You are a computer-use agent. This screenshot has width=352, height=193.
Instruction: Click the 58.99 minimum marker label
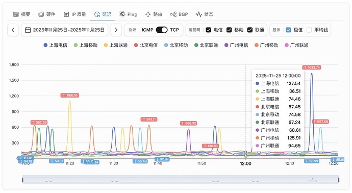coord(312,161)
